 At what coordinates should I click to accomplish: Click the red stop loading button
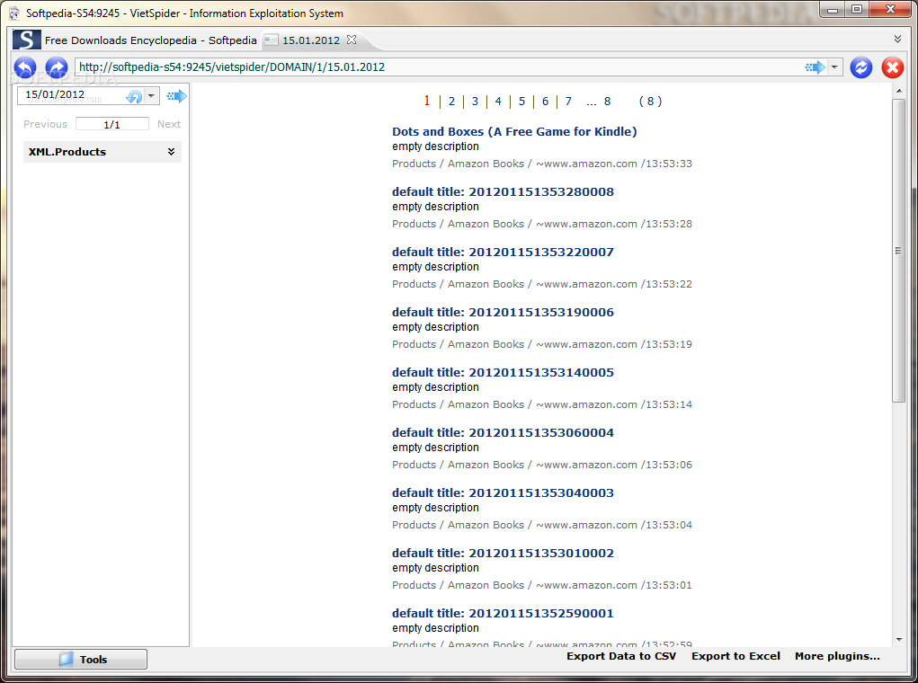[x=893, y=67]
